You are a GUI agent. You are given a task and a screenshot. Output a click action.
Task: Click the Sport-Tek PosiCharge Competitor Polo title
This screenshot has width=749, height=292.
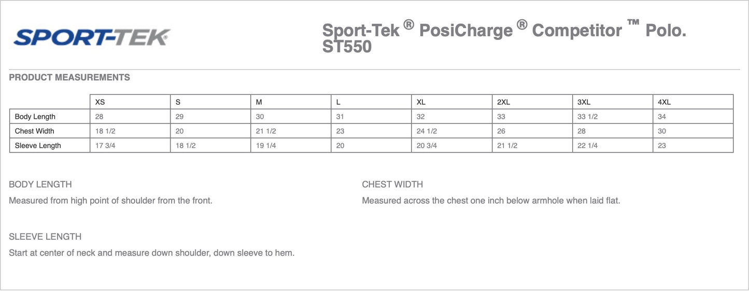tap(504, 37)
